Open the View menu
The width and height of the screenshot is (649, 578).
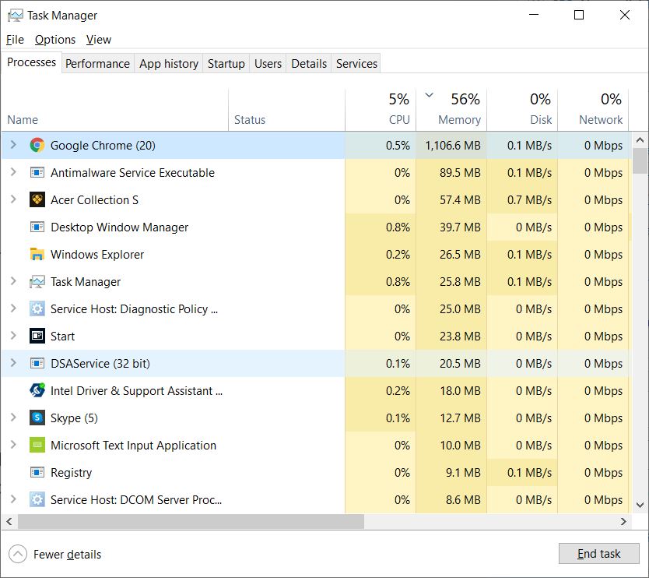99,40
